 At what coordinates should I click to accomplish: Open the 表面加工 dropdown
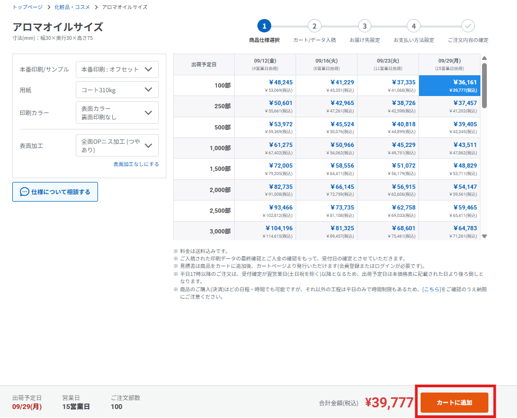pos(117,145)
